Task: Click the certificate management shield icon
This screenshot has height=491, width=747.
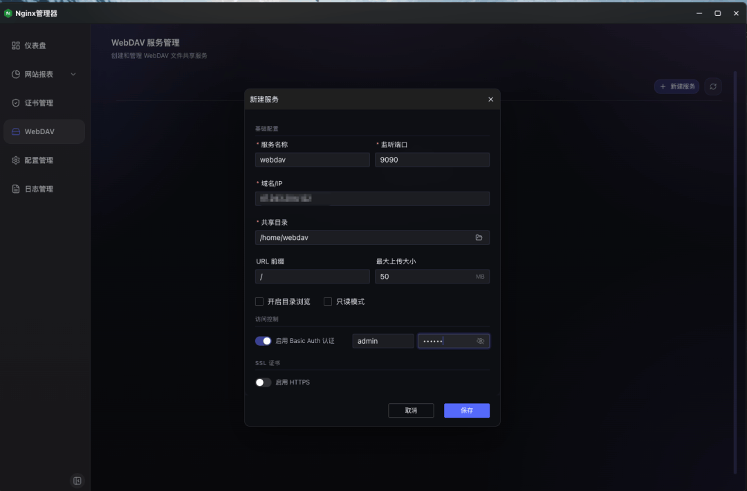Action: (16, 103)
